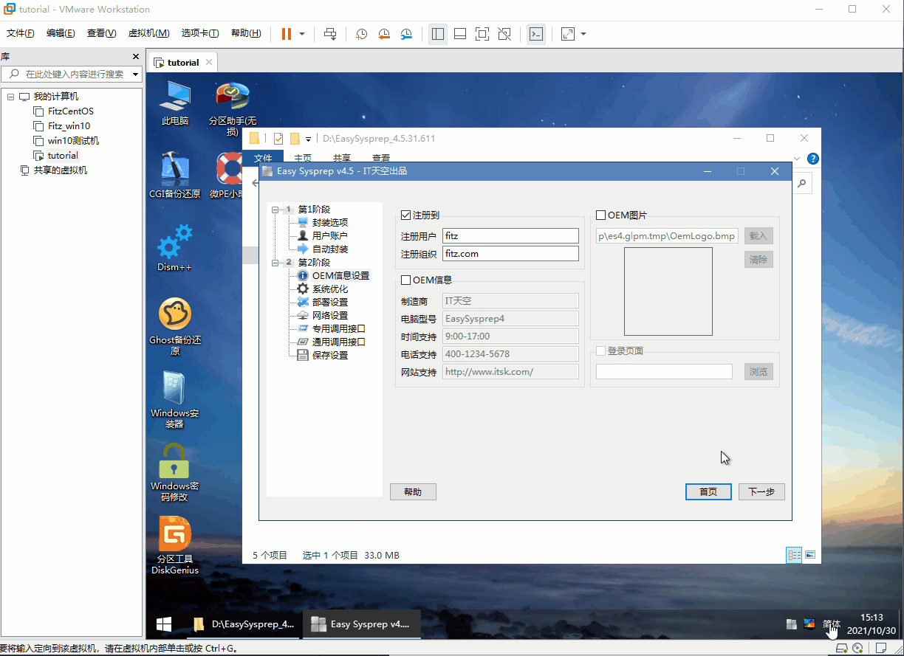Switch to the tutorial VM tab
The height and width of the screenshot is (656, 904).
tap(182, 63)
